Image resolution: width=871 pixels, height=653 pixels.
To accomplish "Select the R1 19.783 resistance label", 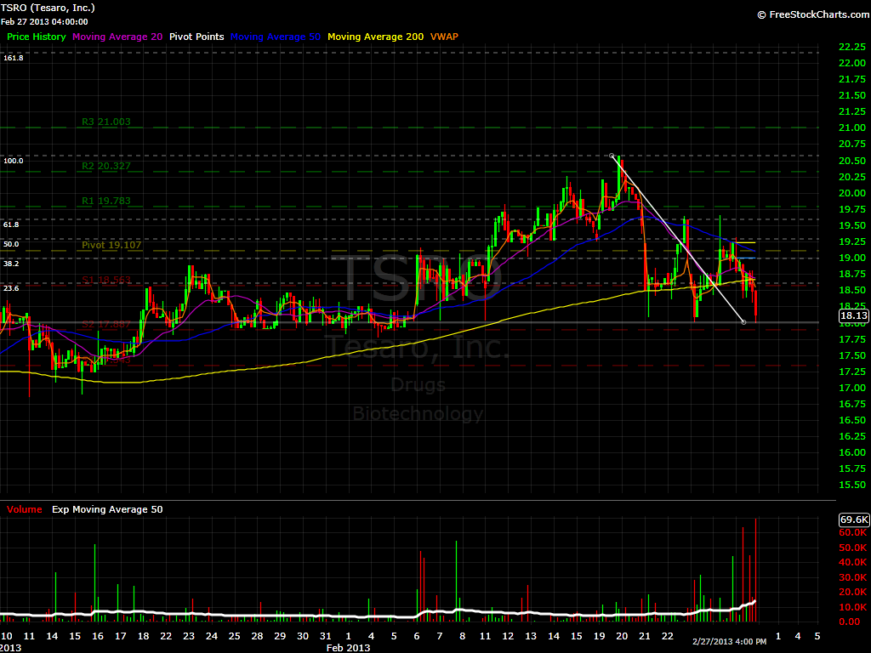I will tap(106, 201).
